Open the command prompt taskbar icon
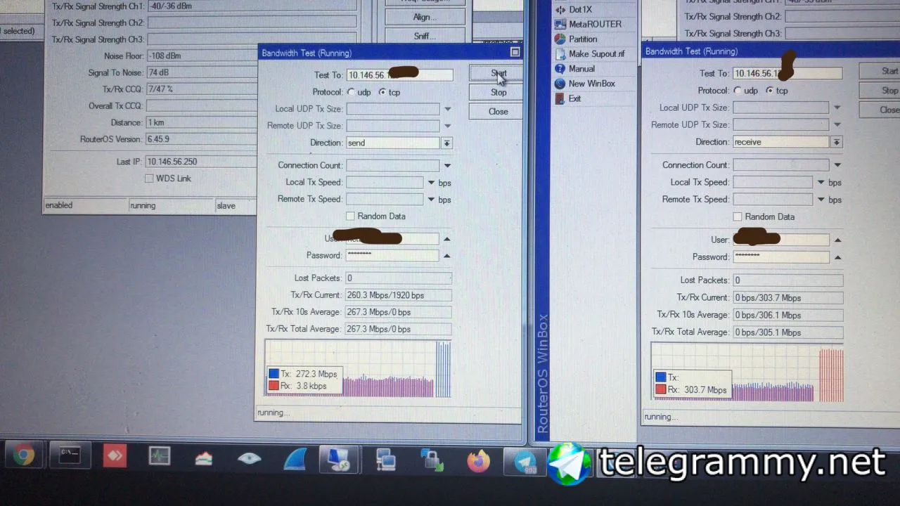This screenshot has height=506, width=900. (x=69, y=456)
